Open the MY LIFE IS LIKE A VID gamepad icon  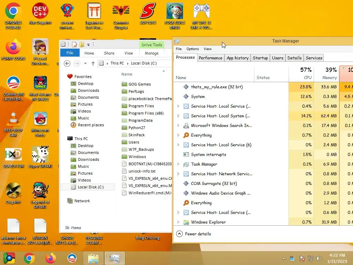201,16
